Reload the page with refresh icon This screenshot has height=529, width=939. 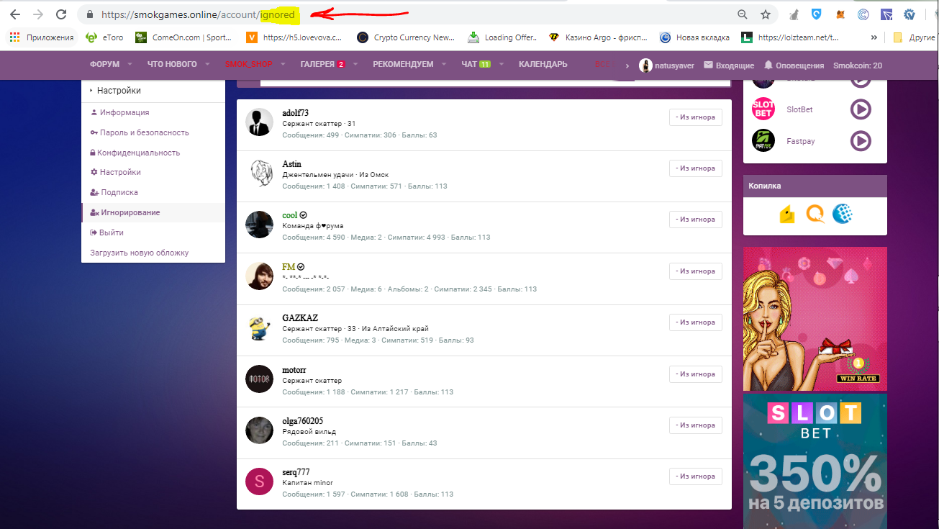pos(62,14)
